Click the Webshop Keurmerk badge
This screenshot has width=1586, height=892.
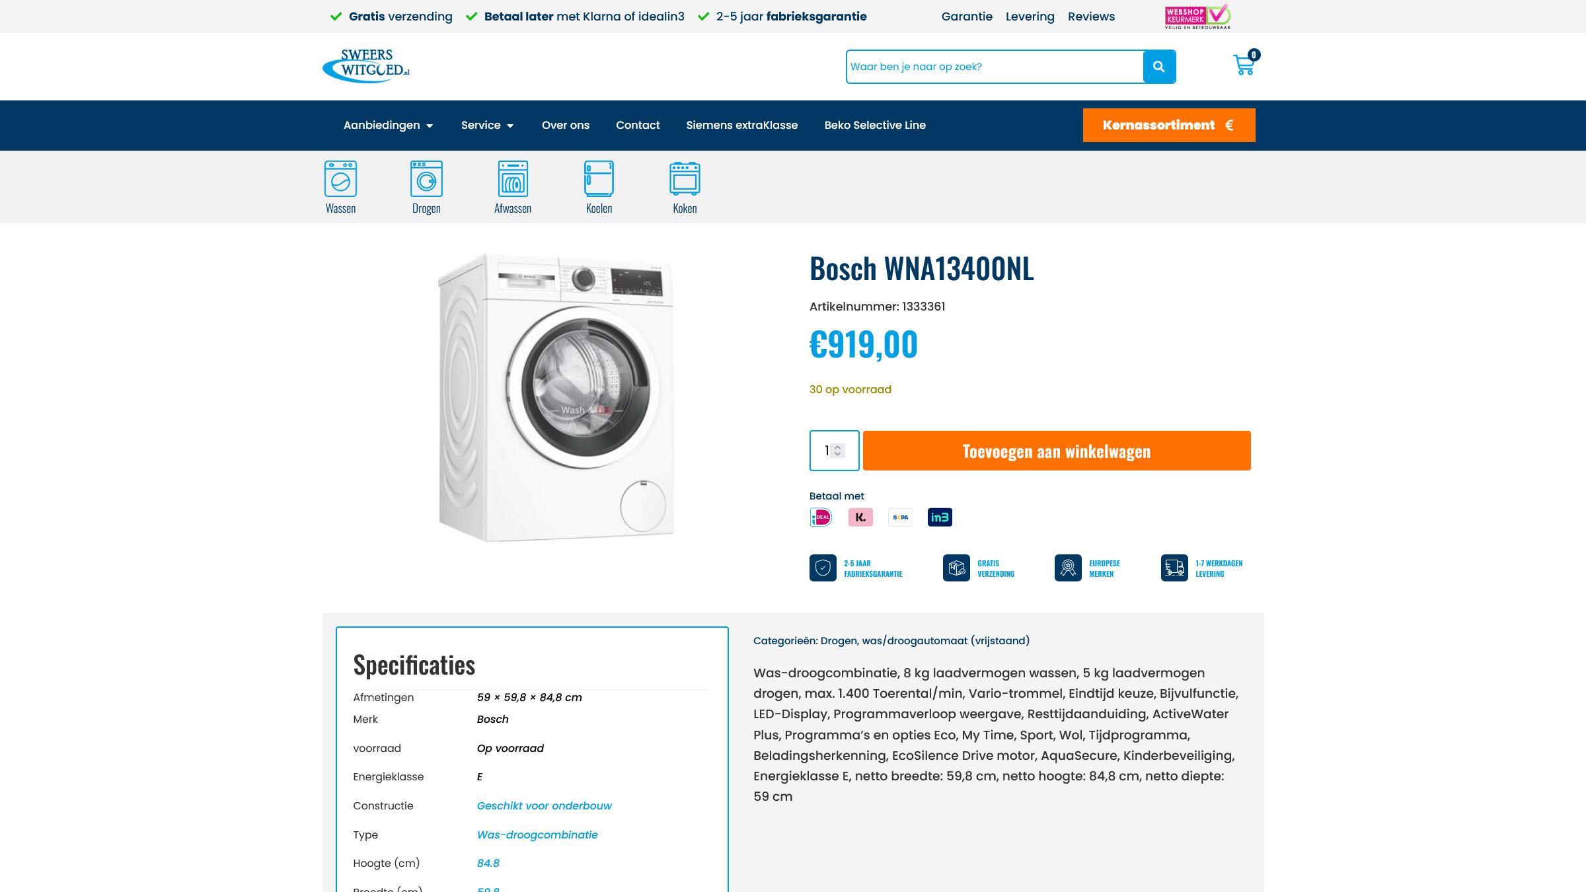1197,17
